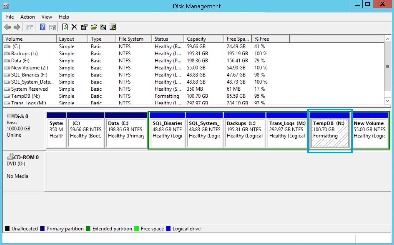Open the Help menu
The width and height of the screenshot is (394, 245).
tap(64, 17)
